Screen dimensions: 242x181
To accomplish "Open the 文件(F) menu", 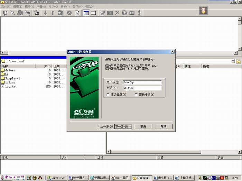I will 6,7.
